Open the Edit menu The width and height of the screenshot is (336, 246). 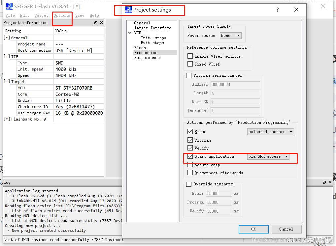(24, 15)
